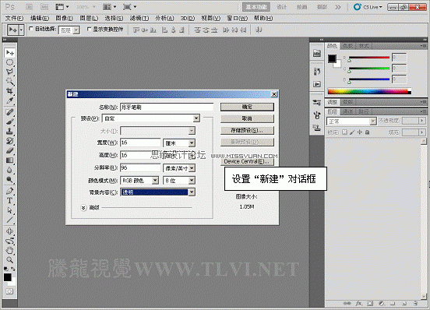The image size is (430, 310).
Task: Select the Quick Selection tool
Action: coord(10,82)
